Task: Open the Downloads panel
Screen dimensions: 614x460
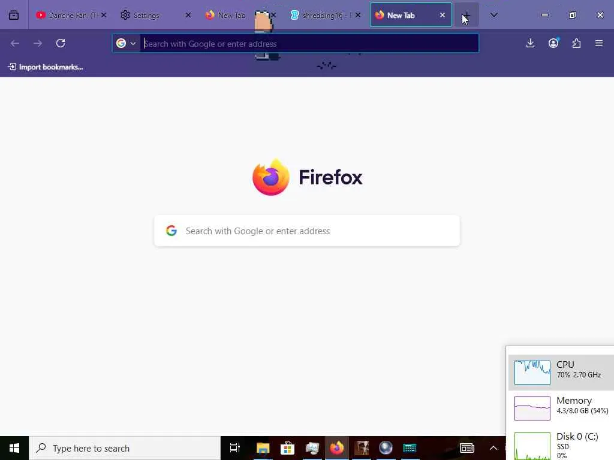Action: 530,43
